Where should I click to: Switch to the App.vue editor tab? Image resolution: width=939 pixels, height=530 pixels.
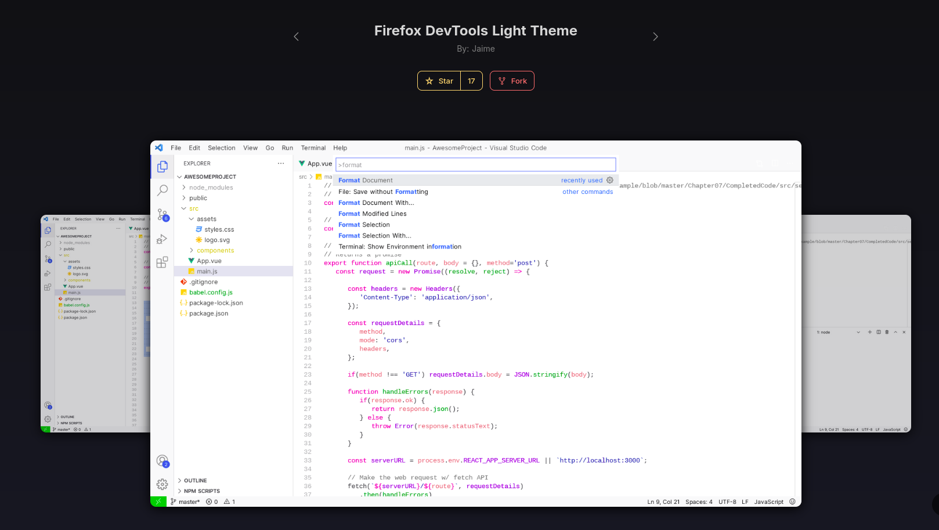click(x=316, y=164)
